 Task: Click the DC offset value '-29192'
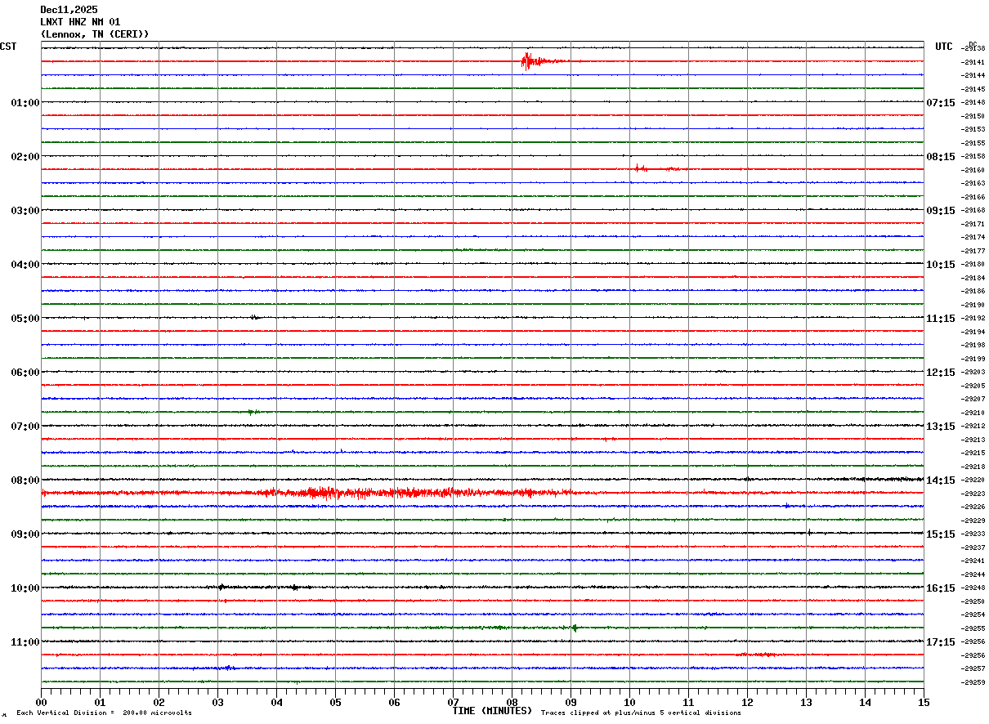coord(973,319)
